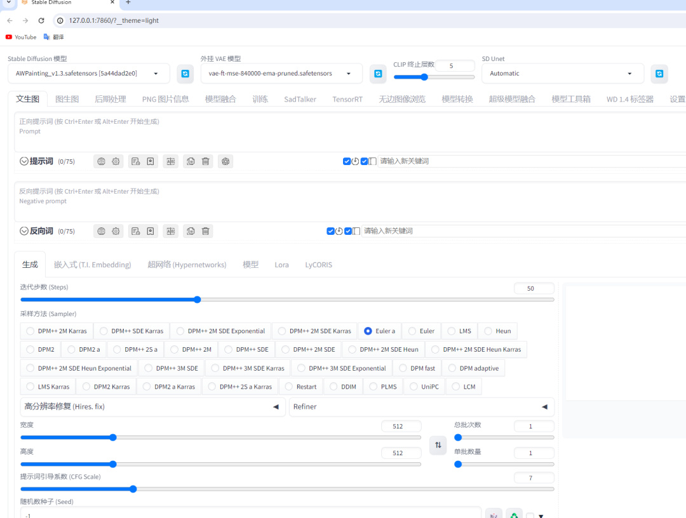Screen dimensions: 686x518
Task: Open the Stable Diffusion 模型 dropdown
Action: click(89, 74)
